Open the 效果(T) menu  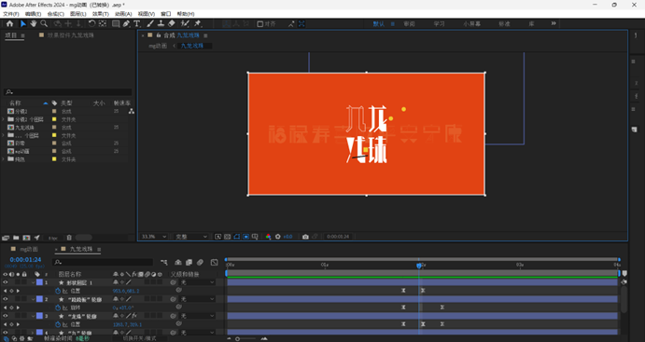[101, 14]
